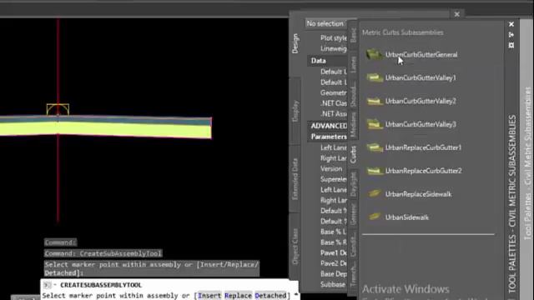Collapse the Data properties section
Screen dimensions: 534x300
327,61
